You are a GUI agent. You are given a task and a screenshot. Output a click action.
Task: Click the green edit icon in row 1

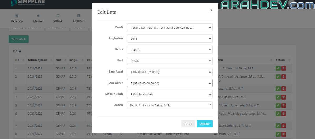click(x=278, y=68)
